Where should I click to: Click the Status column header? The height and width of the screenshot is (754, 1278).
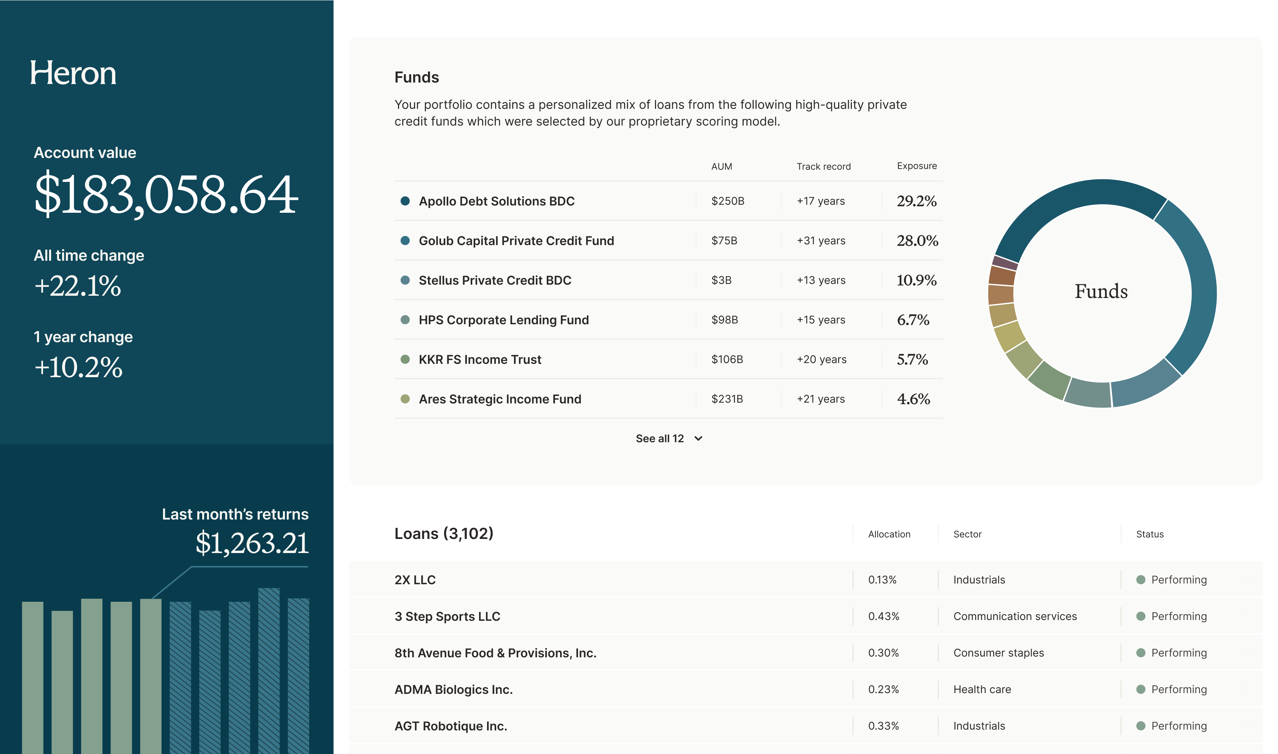click(1149, 534)
